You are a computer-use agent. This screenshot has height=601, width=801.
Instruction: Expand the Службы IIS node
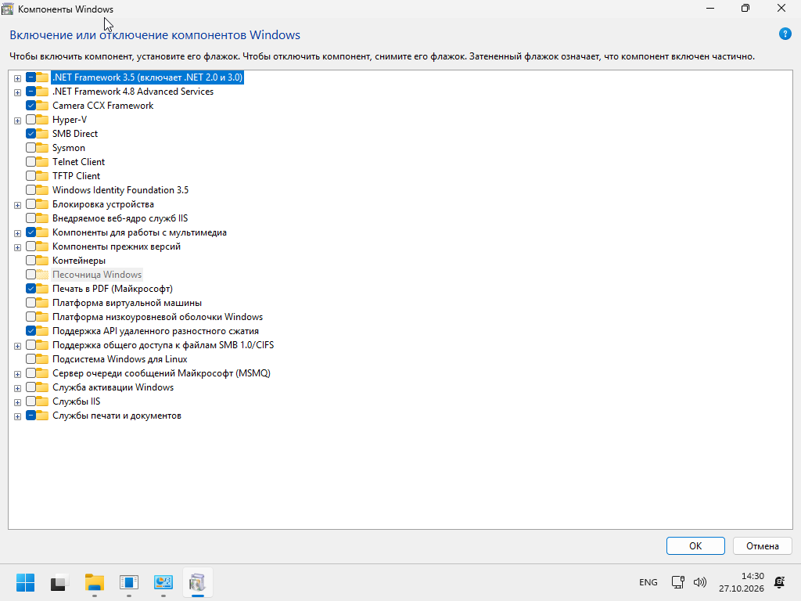click(x=17, y=402)
